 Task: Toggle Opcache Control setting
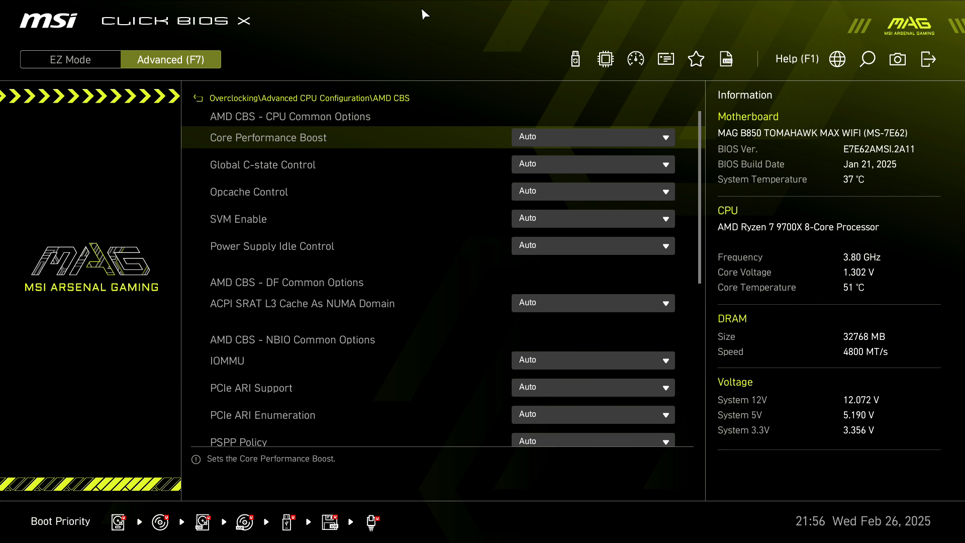(593, 191)
